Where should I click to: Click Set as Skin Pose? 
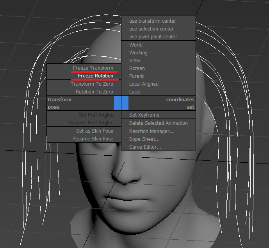[x=94, y=131]
